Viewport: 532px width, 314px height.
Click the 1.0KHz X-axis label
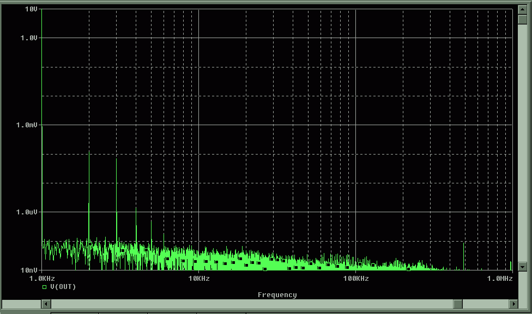click(x=42, y=279)
